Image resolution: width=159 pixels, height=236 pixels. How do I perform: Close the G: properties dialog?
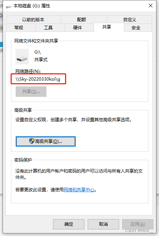pos(151,6)
